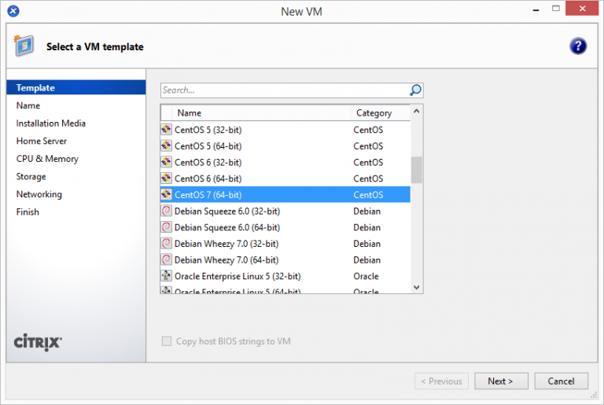Click the blue help question mark icon
Image resolution: width=604 pixels, height=405 pixels.
click(578, 46)
